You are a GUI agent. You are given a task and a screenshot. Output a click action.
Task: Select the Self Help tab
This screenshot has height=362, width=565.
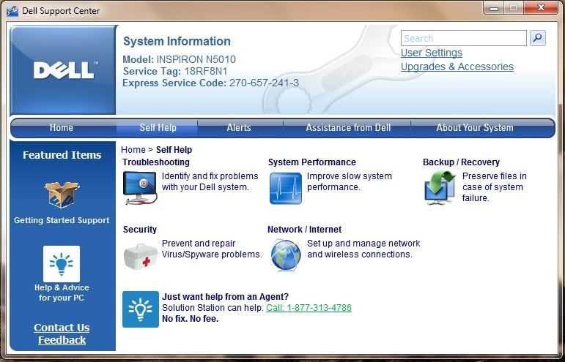pyautogui.click(x=158, y=128)
